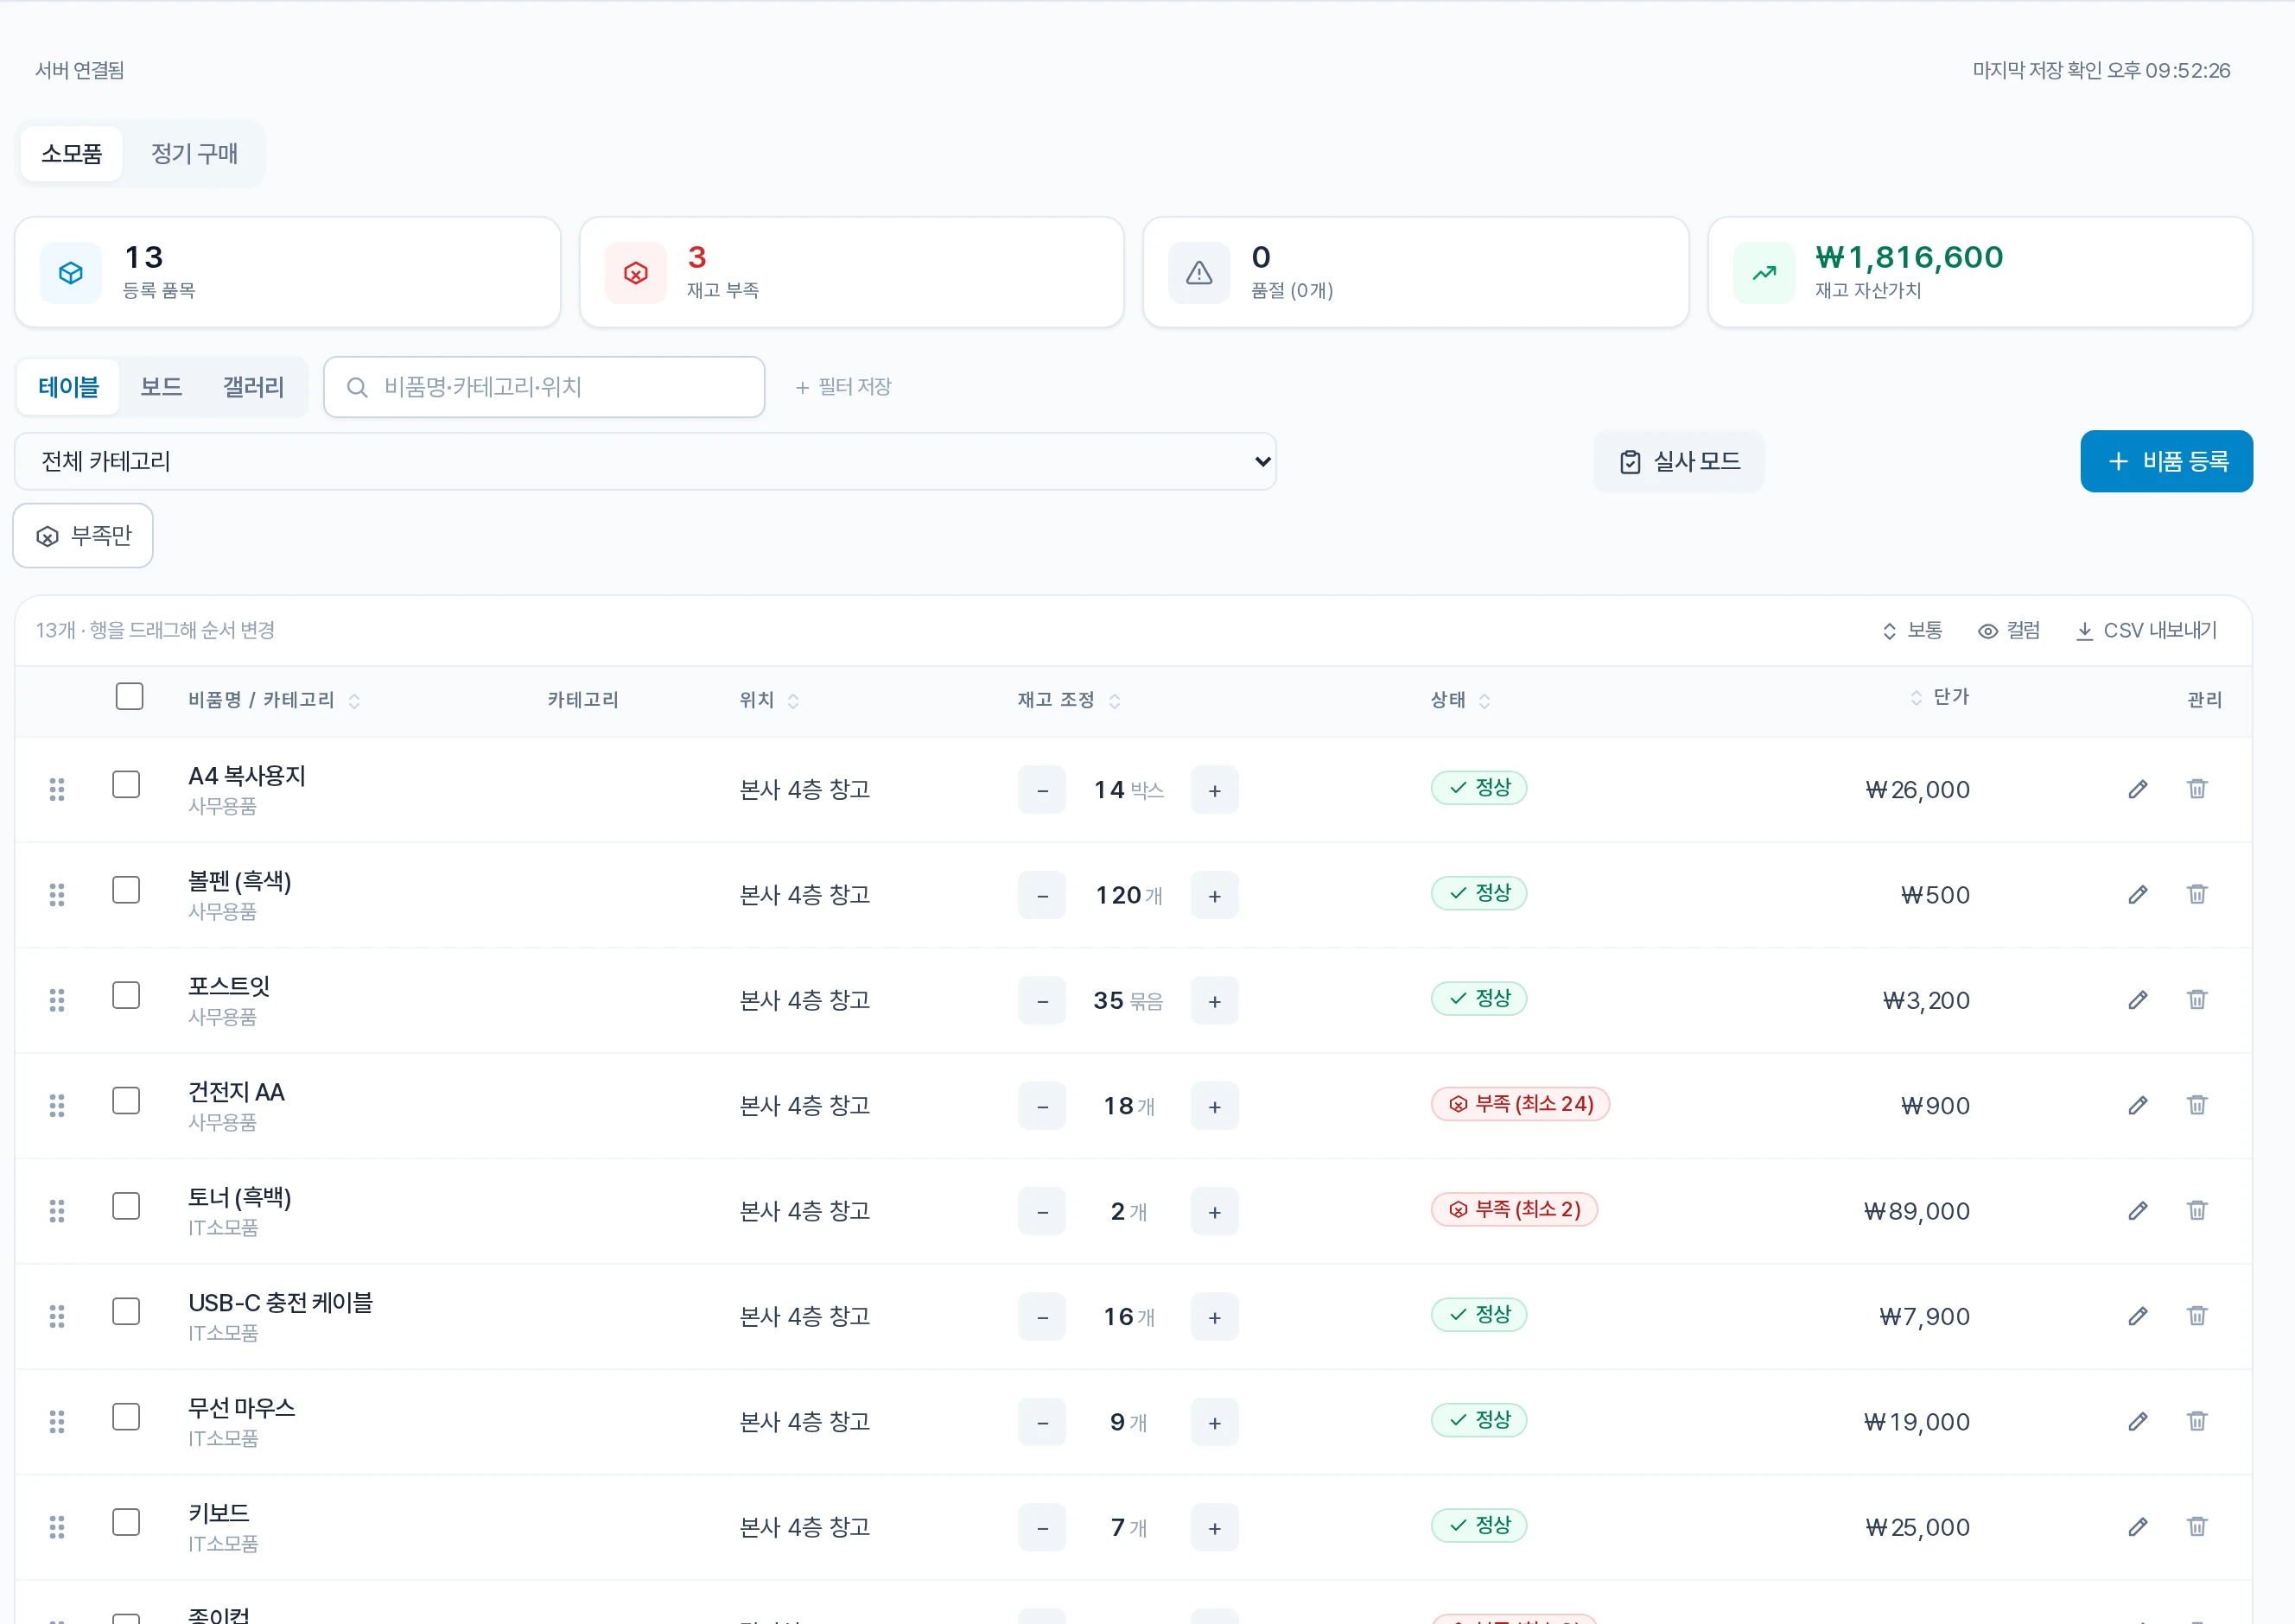Open edit for USB-C 충전 케이블
The height and width of the screenshot is (1624, 2295).
tap(2138, 1316)
